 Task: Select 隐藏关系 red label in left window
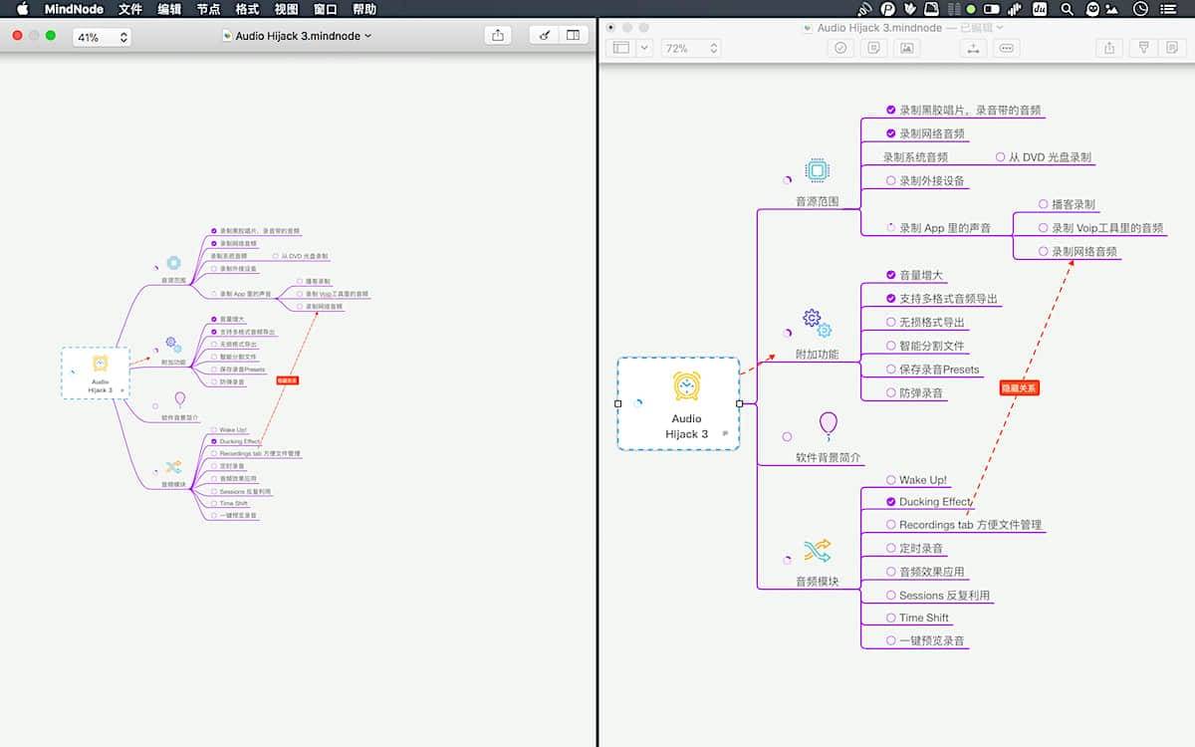287,380
